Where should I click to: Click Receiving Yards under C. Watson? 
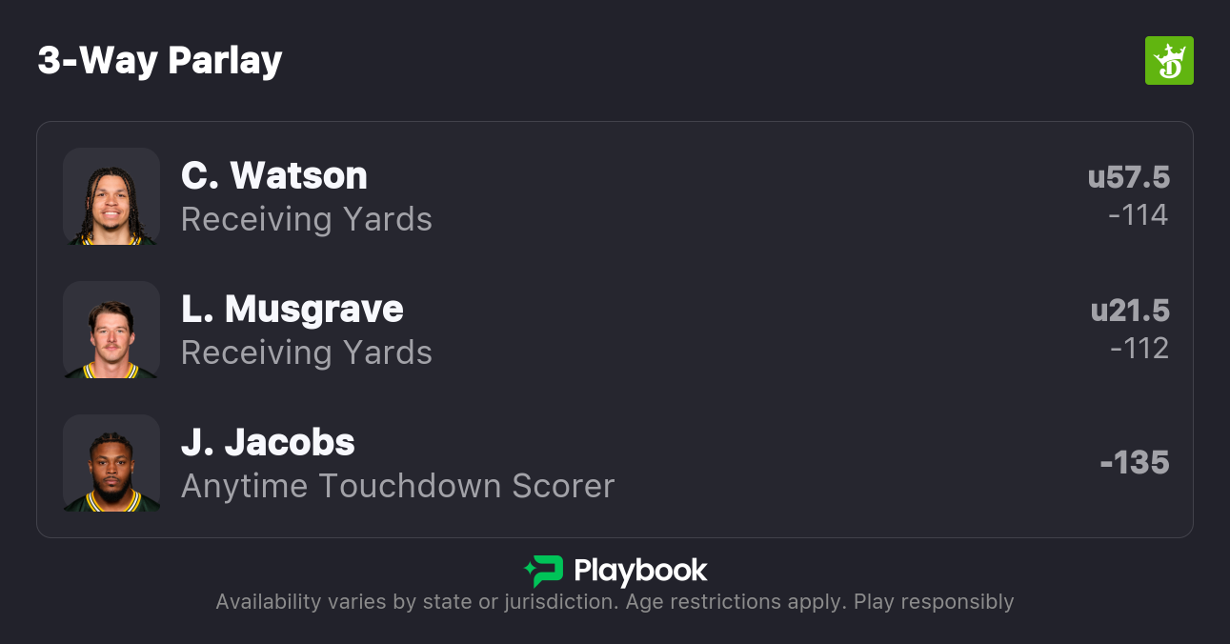click(307, 219)
